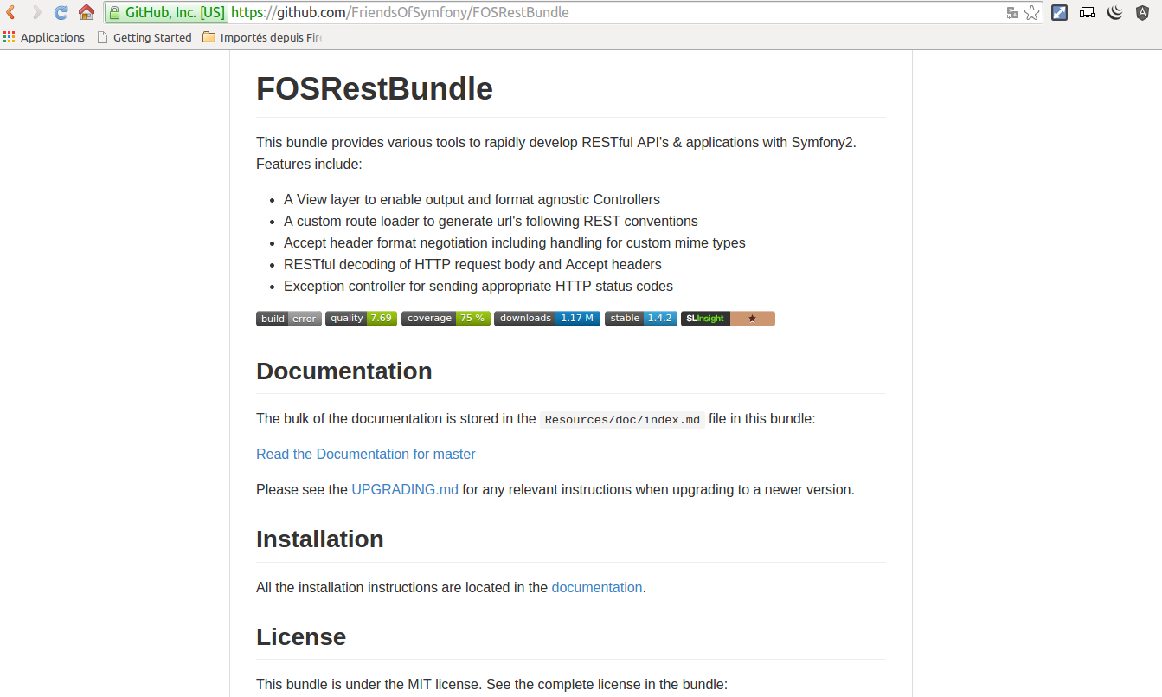Open the responsive devices extension icon

[x=1088, y=12]
